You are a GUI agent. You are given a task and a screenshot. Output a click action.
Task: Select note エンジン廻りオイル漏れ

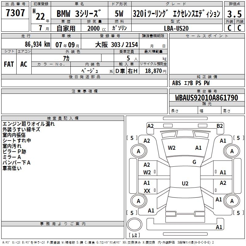pos(29,124)
